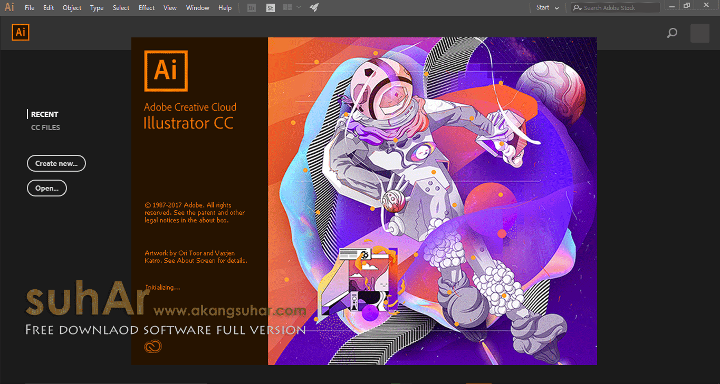Click the Creative Cloud logo on the splash screen
The image size is (720, 384).
coord(152,346)
